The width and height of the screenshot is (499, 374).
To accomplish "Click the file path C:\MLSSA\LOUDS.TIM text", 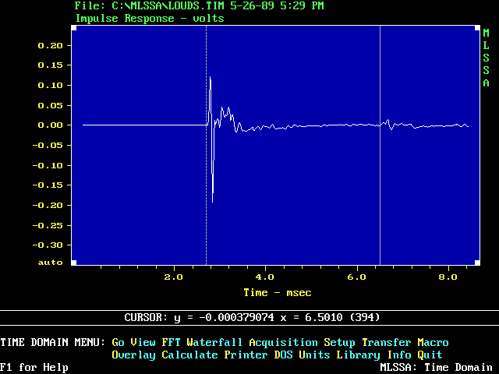I will (168, 5).
